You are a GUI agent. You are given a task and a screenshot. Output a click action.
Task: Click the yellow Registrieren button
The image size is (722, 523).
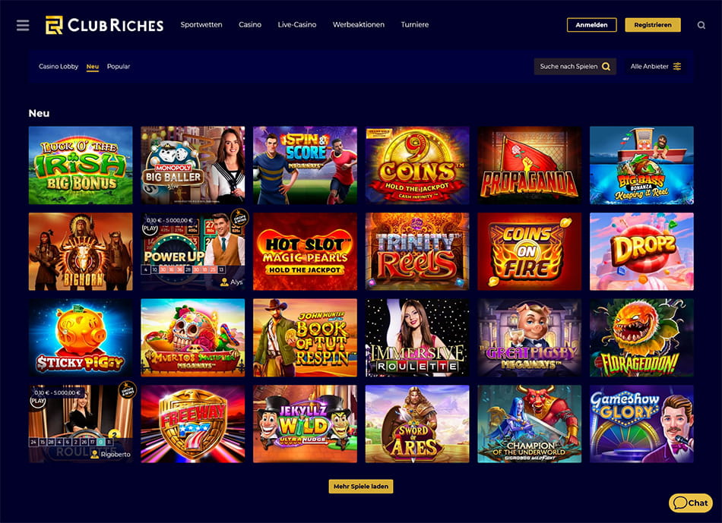[653, 25]
